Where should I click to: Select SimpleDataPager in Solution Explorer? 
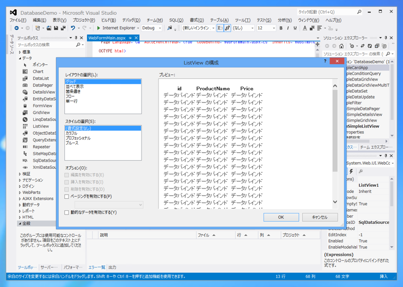[x=363, y=109]
